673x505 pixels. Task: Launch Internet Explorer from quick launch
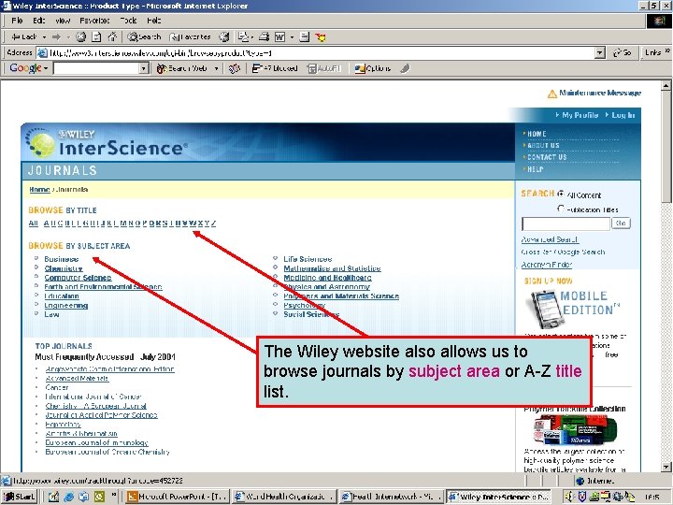coord(68,497)
